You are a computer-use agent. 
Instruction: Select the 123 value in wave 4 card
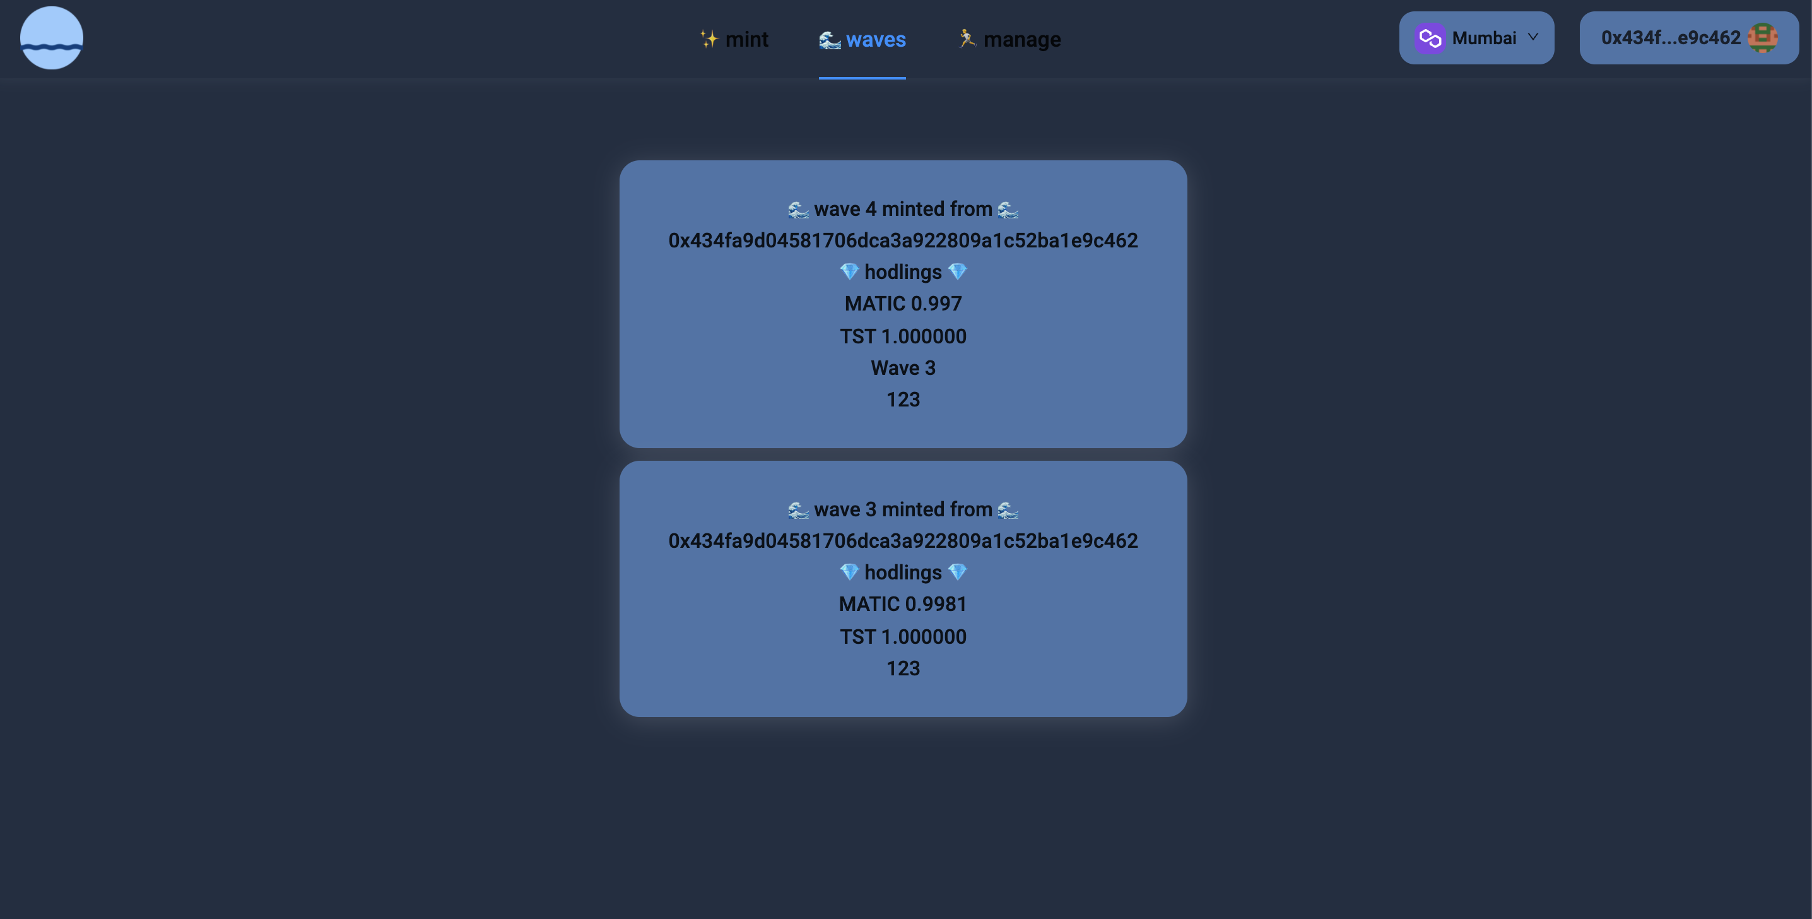point(903,400)
